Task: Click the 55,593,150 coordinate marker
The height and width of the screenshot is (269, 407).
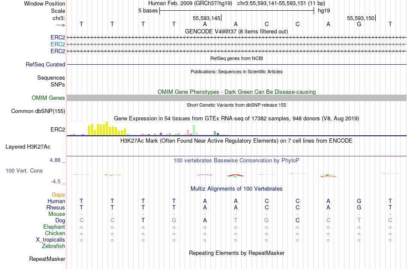Action: coord(361,18)
